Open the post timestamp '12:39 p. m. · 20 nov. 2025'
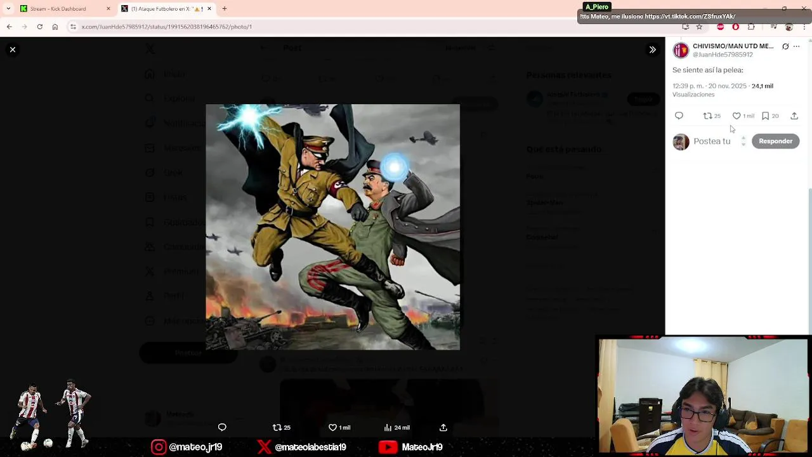The height and width of the screenshot is (457, 812). tap(709, 86)
